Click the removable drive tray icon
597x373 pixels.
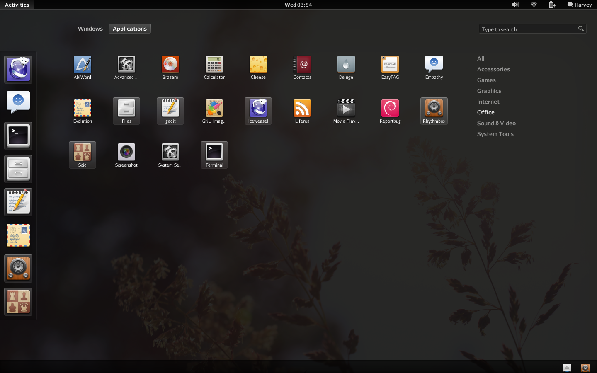click(567, 368)
